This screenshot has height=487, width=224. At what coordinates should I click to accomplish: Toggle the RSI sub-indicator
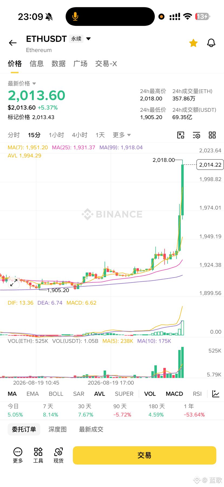click(x=197, y=394)
